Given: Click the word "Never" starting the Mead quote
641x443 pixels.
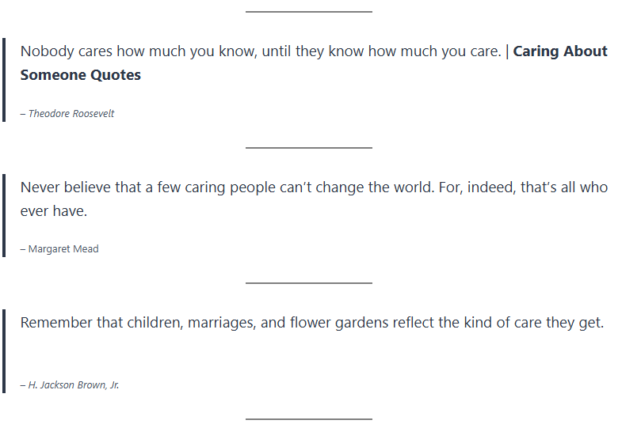Looking at the screenshot, I should pyautogui.click(x=40, y=187).
